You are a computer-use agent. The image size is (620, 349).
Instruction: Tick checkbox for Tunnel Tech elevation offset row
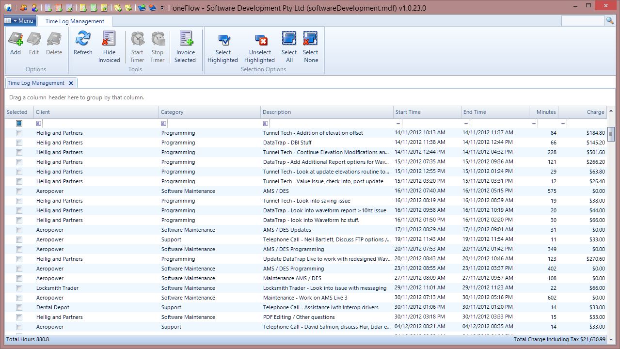[19, 133]
